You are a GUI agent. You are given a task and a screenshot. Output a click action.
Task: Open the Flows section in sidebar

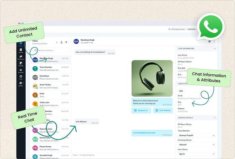click(21, 77)
